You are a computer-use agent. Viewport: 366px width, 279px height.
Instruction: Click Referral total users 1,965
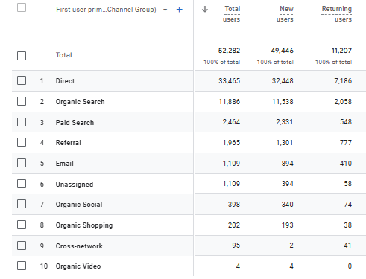coord(231,143)
